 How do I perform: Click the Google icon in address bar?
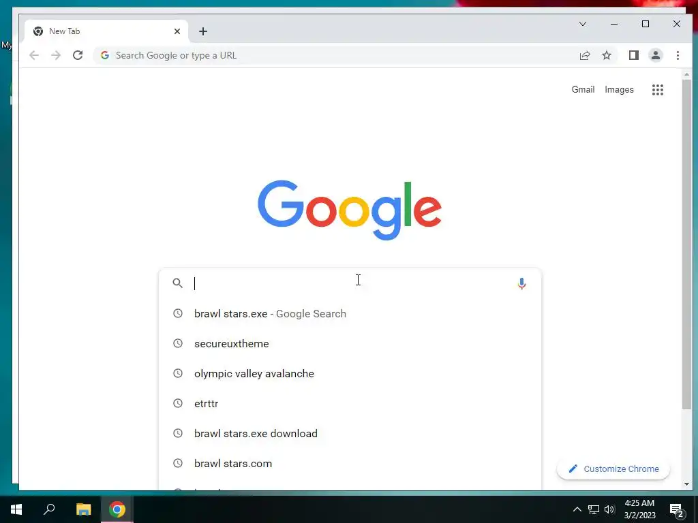[105, 55]
